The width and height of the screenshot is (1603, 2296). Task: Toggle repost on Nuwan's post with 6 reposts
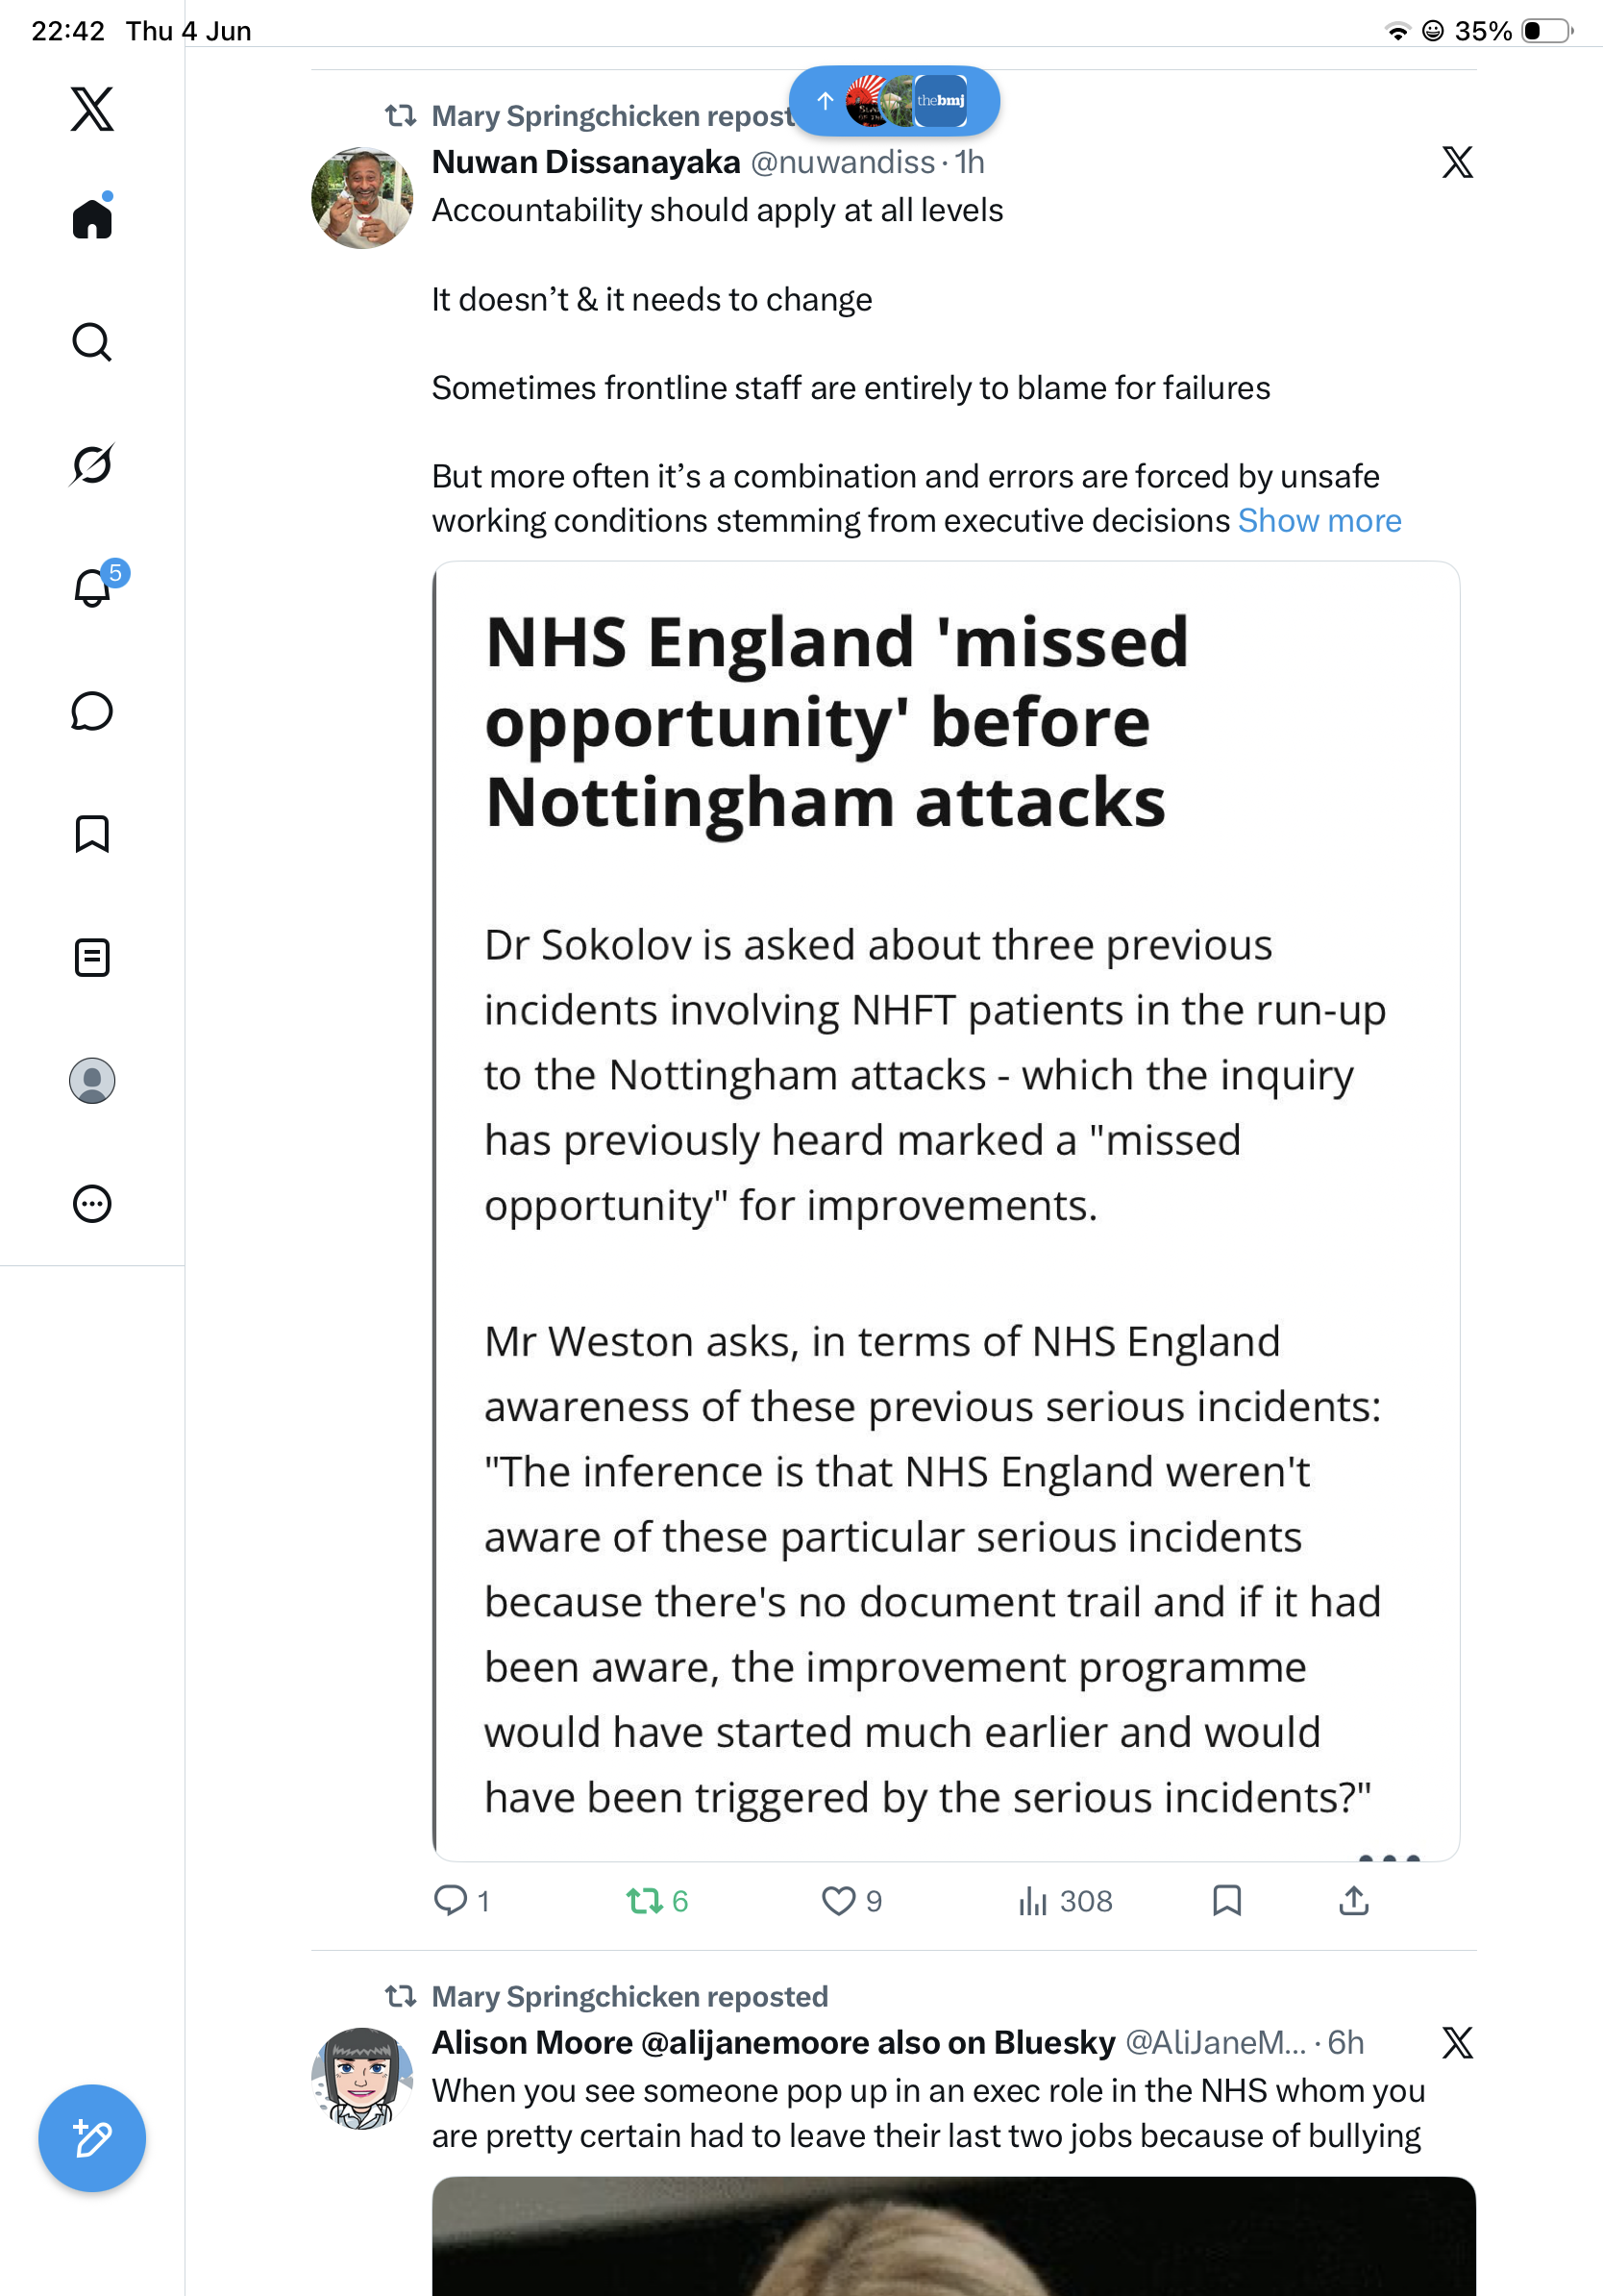click(656, 1900)
